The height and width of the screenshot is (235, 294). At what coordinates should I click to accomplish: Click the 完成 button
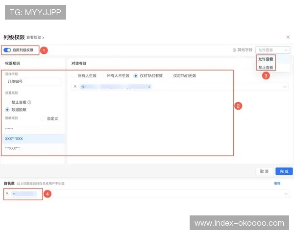tap(284, 171)
